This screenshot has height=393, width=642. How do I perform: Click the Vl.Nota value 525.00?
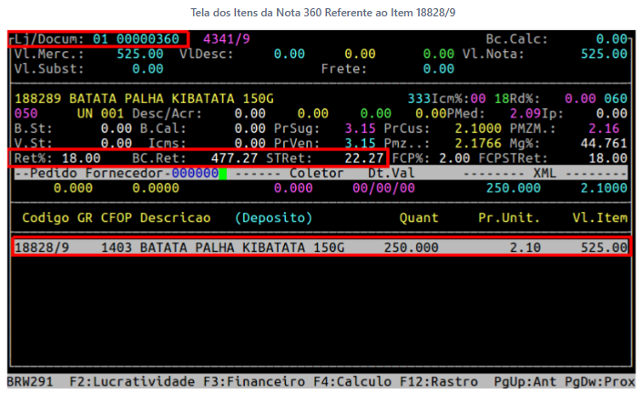click(x=605, y=54)
